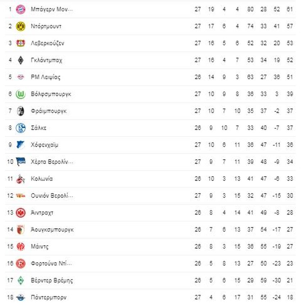The width and height of the screenshot is (302, 305).
Task: Select the Χόφενχαϊμ team row
Action: coord(150,145)
